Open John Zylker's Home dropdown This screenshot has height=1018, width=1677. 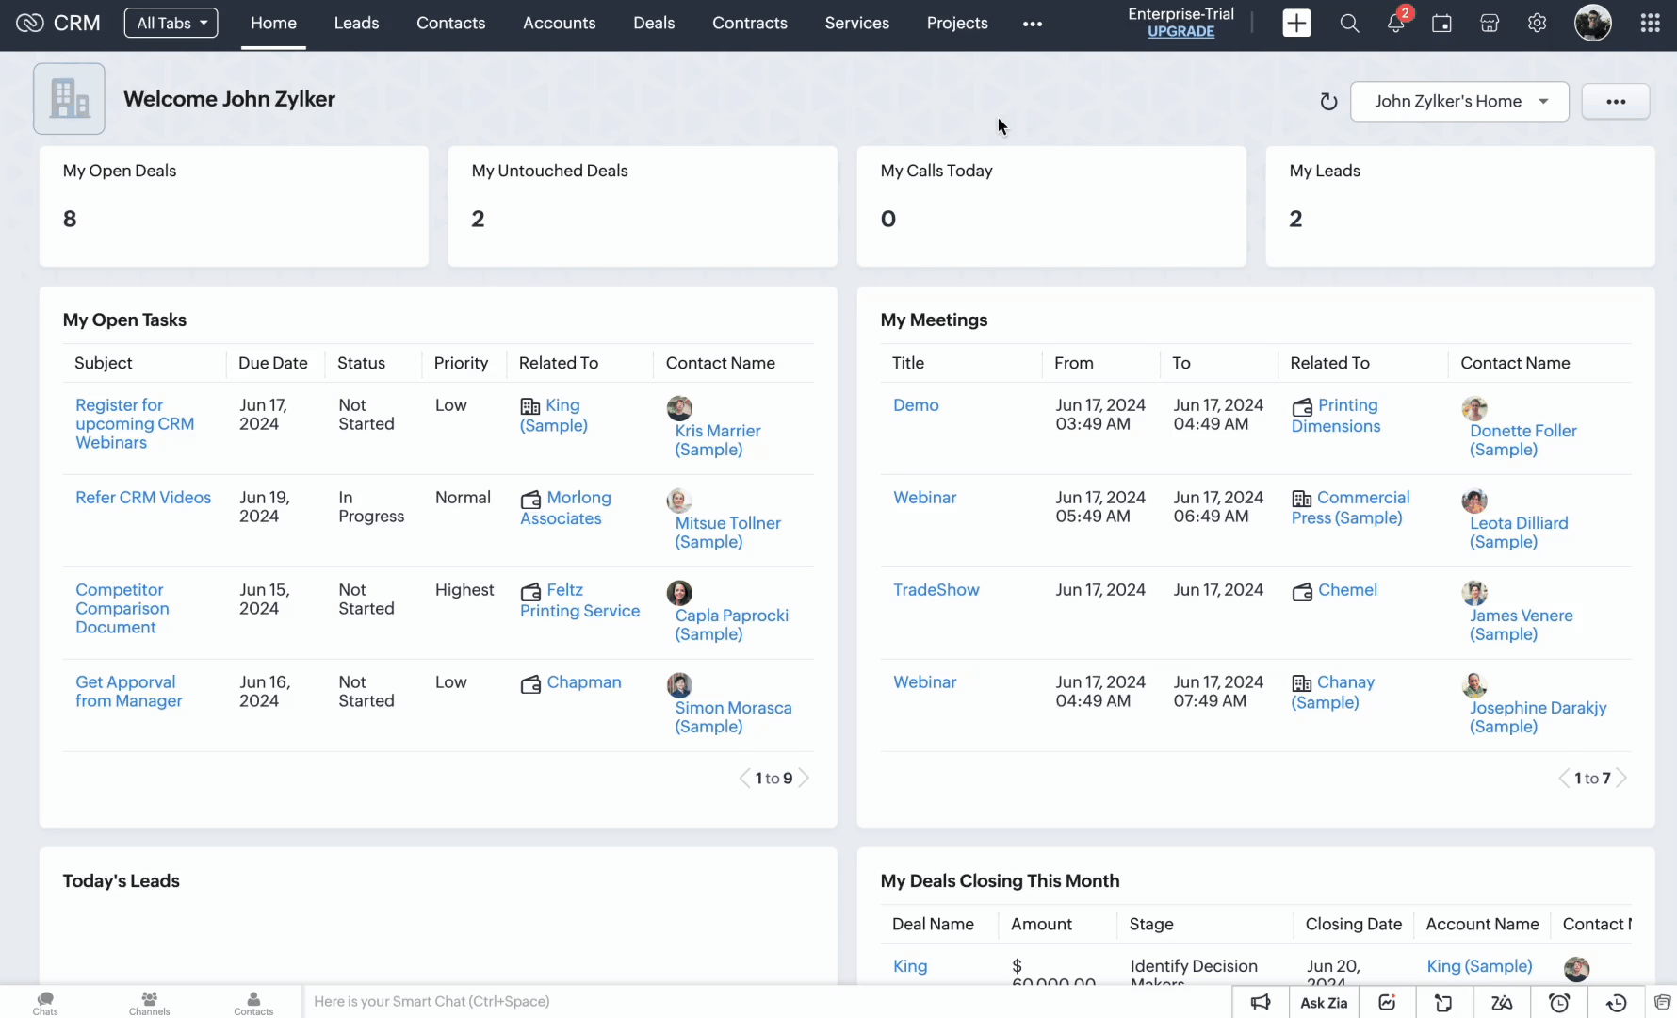tap(1459, 102)
